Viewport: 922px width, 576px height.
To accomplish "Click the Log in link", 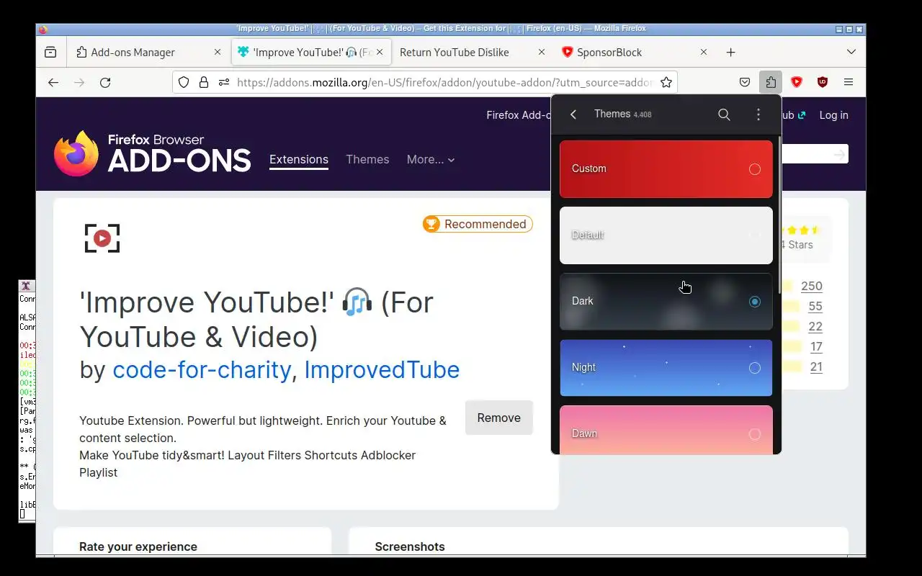I will point(833,115).
